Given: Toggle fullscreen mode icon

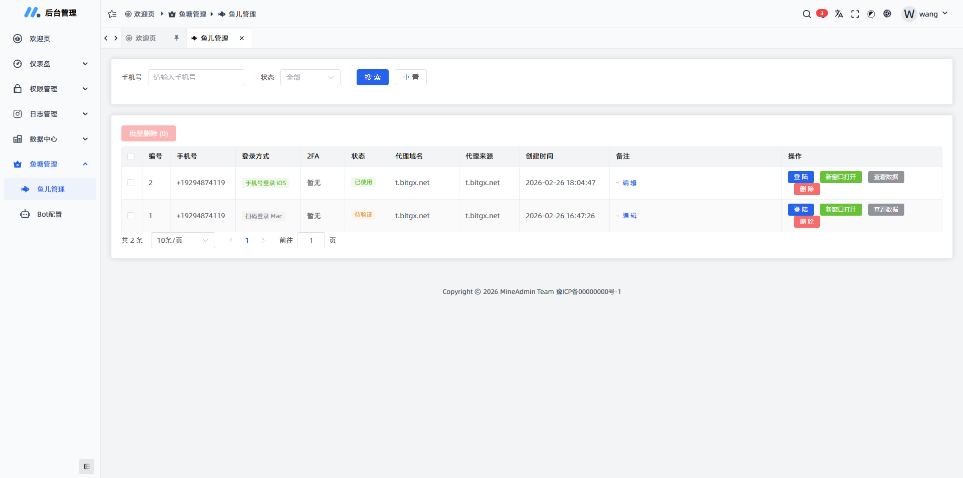Looking at the screenshot, I should click(855, 14).
